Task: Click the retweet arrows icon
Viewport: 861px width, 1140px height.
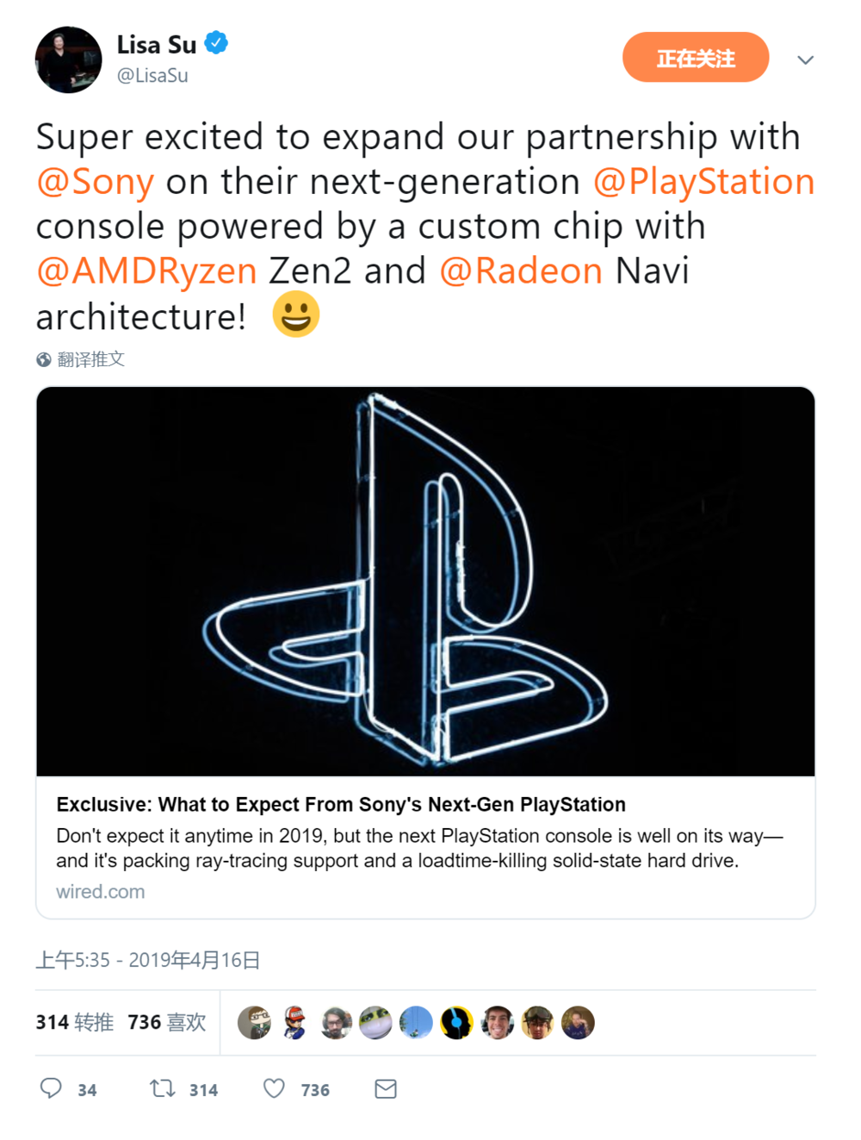Action: pos(162,1088)
